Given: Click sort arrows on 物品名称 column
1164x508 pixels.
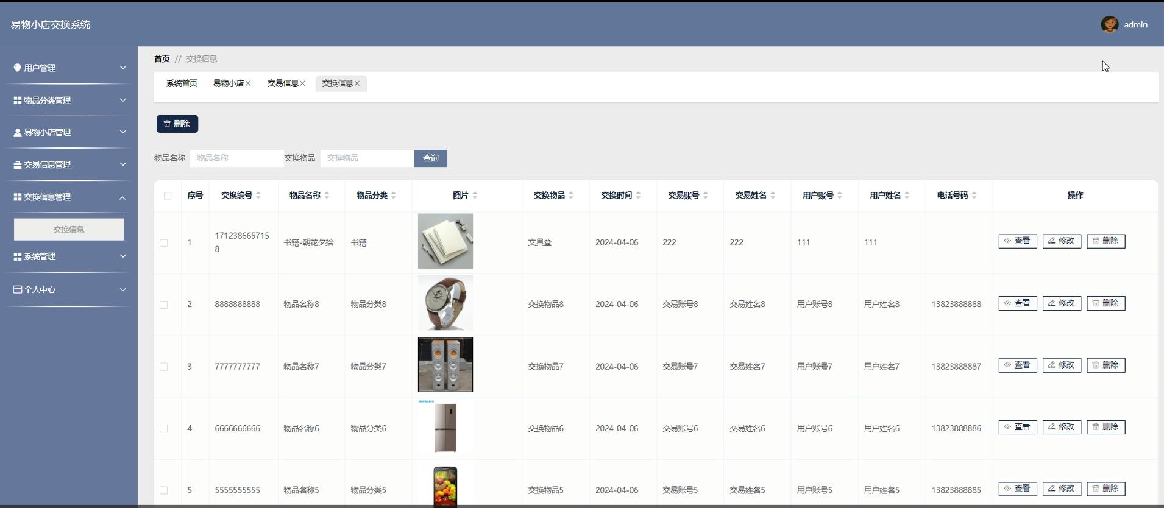Looking at the screenshot, I should pos(327,196).
